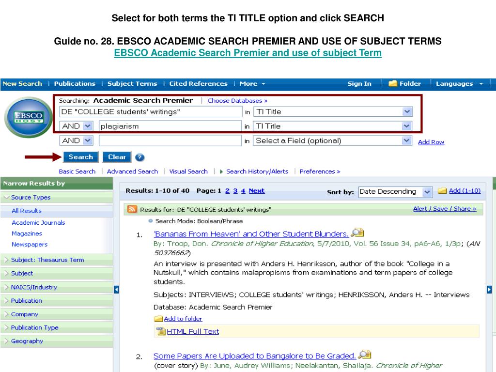Open EBSCO Academic Search Premier guide link
Image resolution: width=496 pixels, height=372 pixels.
[x=248, y=53]
